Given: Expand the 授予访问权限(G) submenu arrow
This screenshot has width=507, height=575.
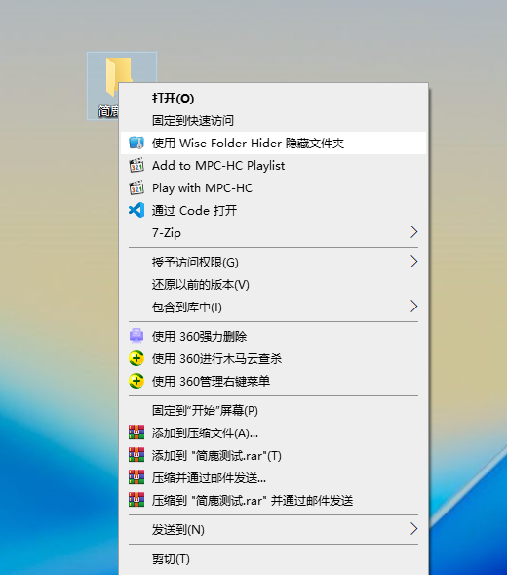Looking at the screenshot, I should point(413,262).
